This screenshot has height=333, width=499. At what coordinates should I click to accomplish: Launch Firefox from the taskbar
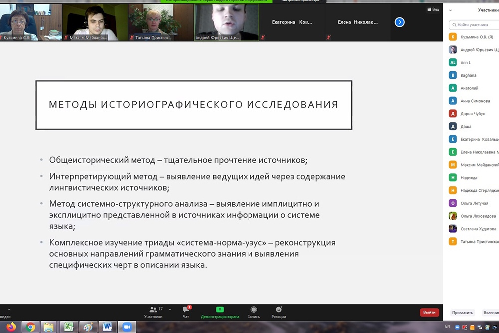click(x=11, y=327)
